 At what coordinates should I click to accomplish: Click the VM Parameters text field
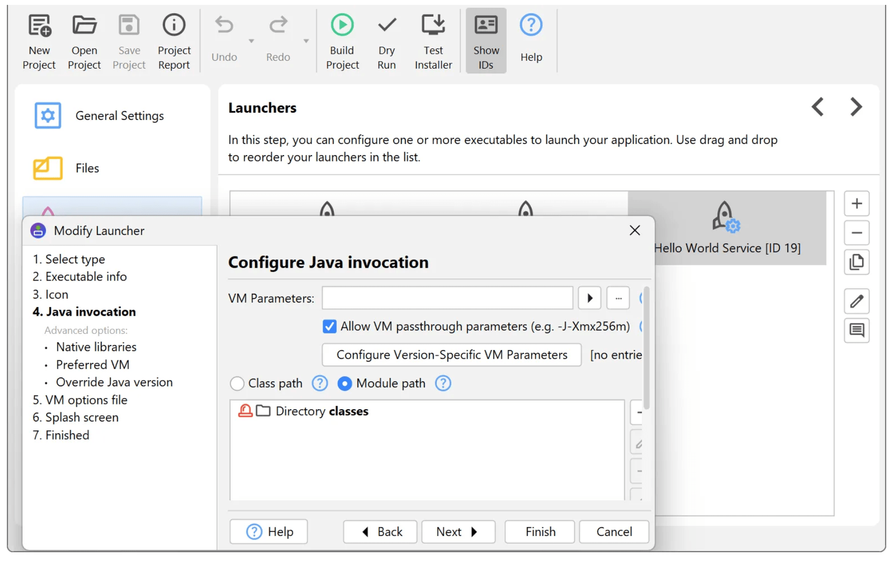click(447, 298)
